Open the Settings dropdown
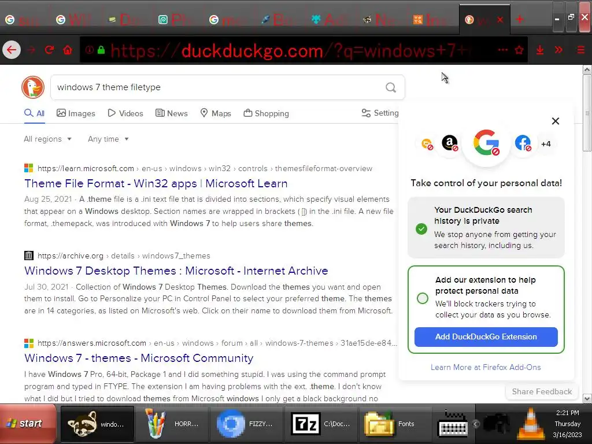This screenshot has height=444, width=592. click(380, 113)
